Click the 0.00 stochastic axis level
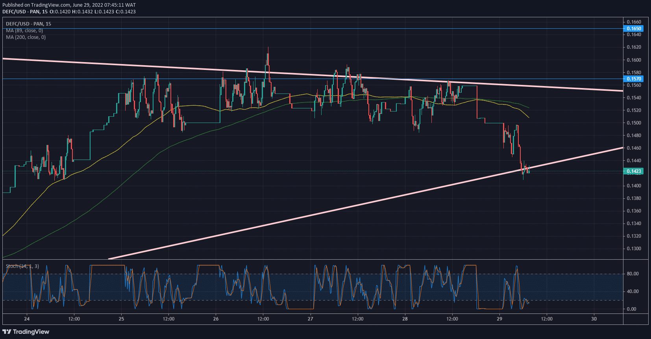The width and height of the screenshot is (651, 339). pyautogui.click(x=631, y=309)
